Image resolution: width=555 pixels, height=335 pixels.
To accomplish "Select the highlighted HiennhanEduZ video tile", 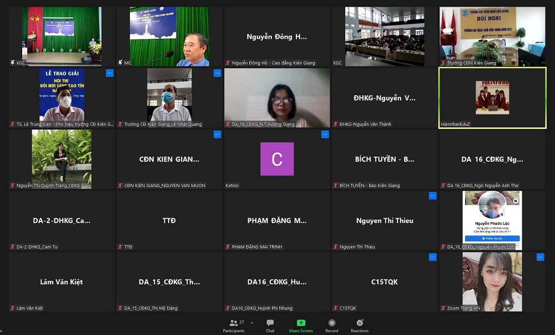I will pos(492,97).
